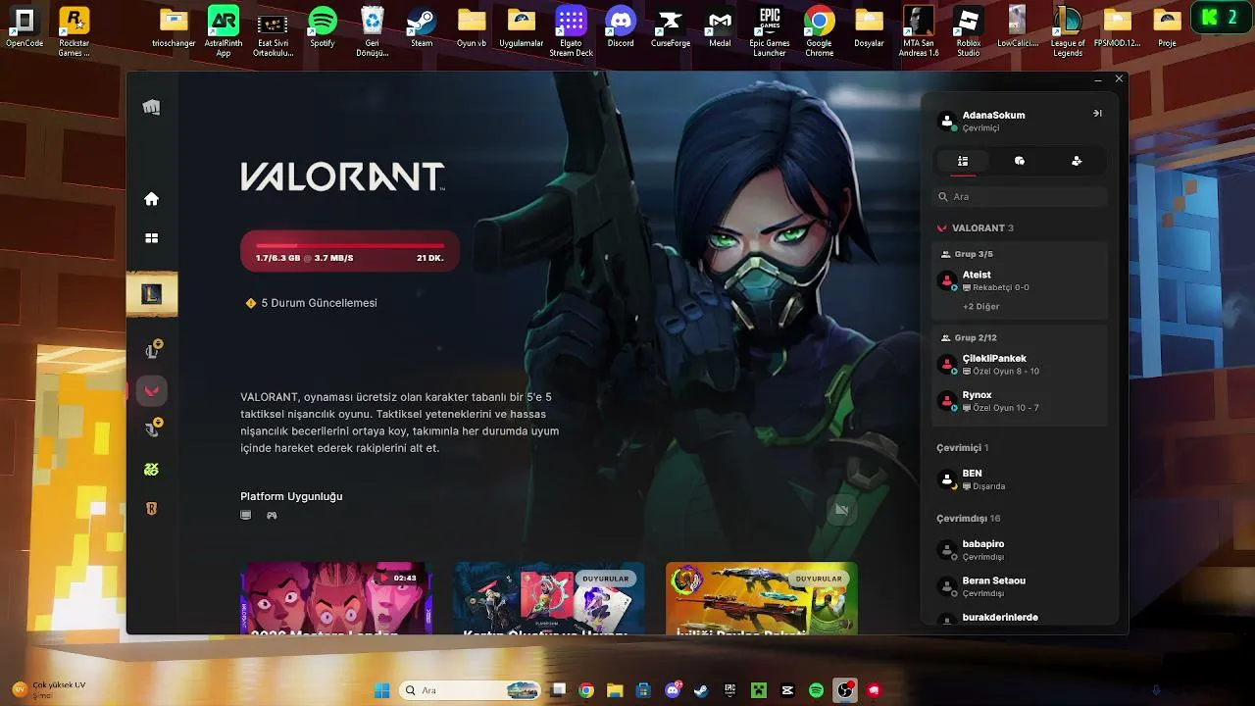Open the AstralRinth App desktop shortcut
This screenshot has height=706, width=1255.
(224, 31)
